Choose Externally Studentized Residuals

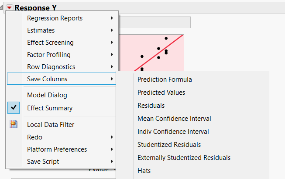(184, 158)
